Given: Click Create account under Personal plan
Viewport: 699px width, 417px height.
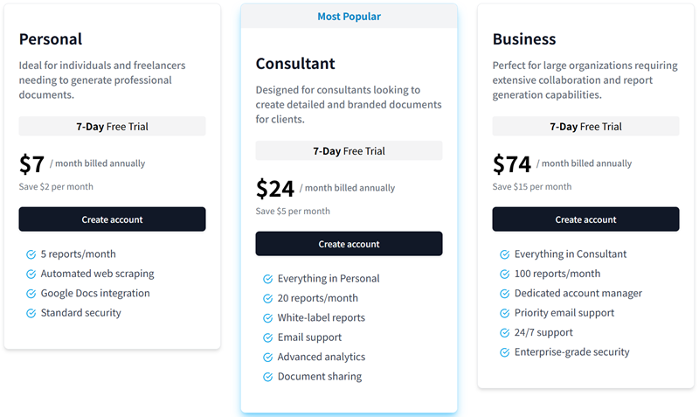Looking at the screenshot, I should pos(112,219).
